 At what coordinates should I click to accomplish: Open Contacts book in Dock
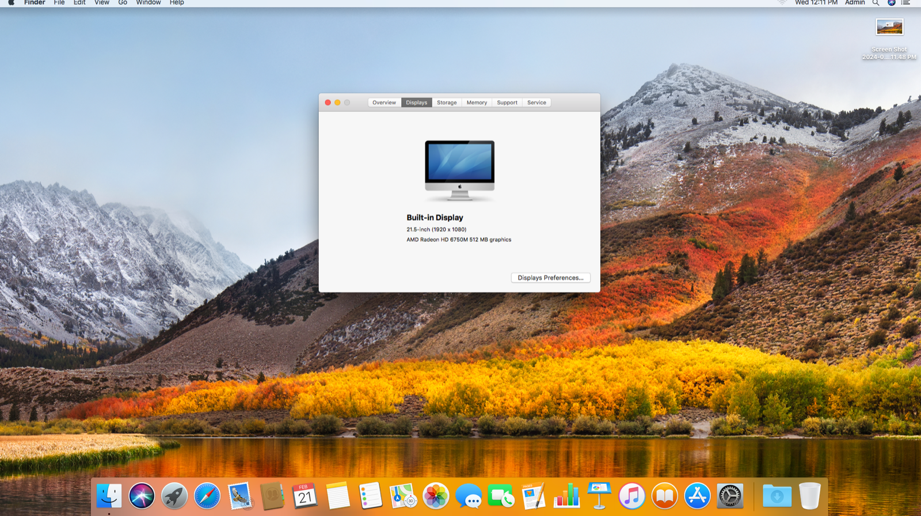tap(272, 496)
